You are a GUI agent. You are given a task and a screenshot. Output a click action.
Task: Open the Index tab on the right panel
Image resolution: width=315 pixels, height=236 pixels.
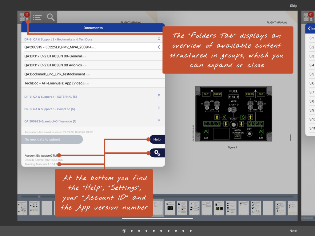[x=312, y=28]
